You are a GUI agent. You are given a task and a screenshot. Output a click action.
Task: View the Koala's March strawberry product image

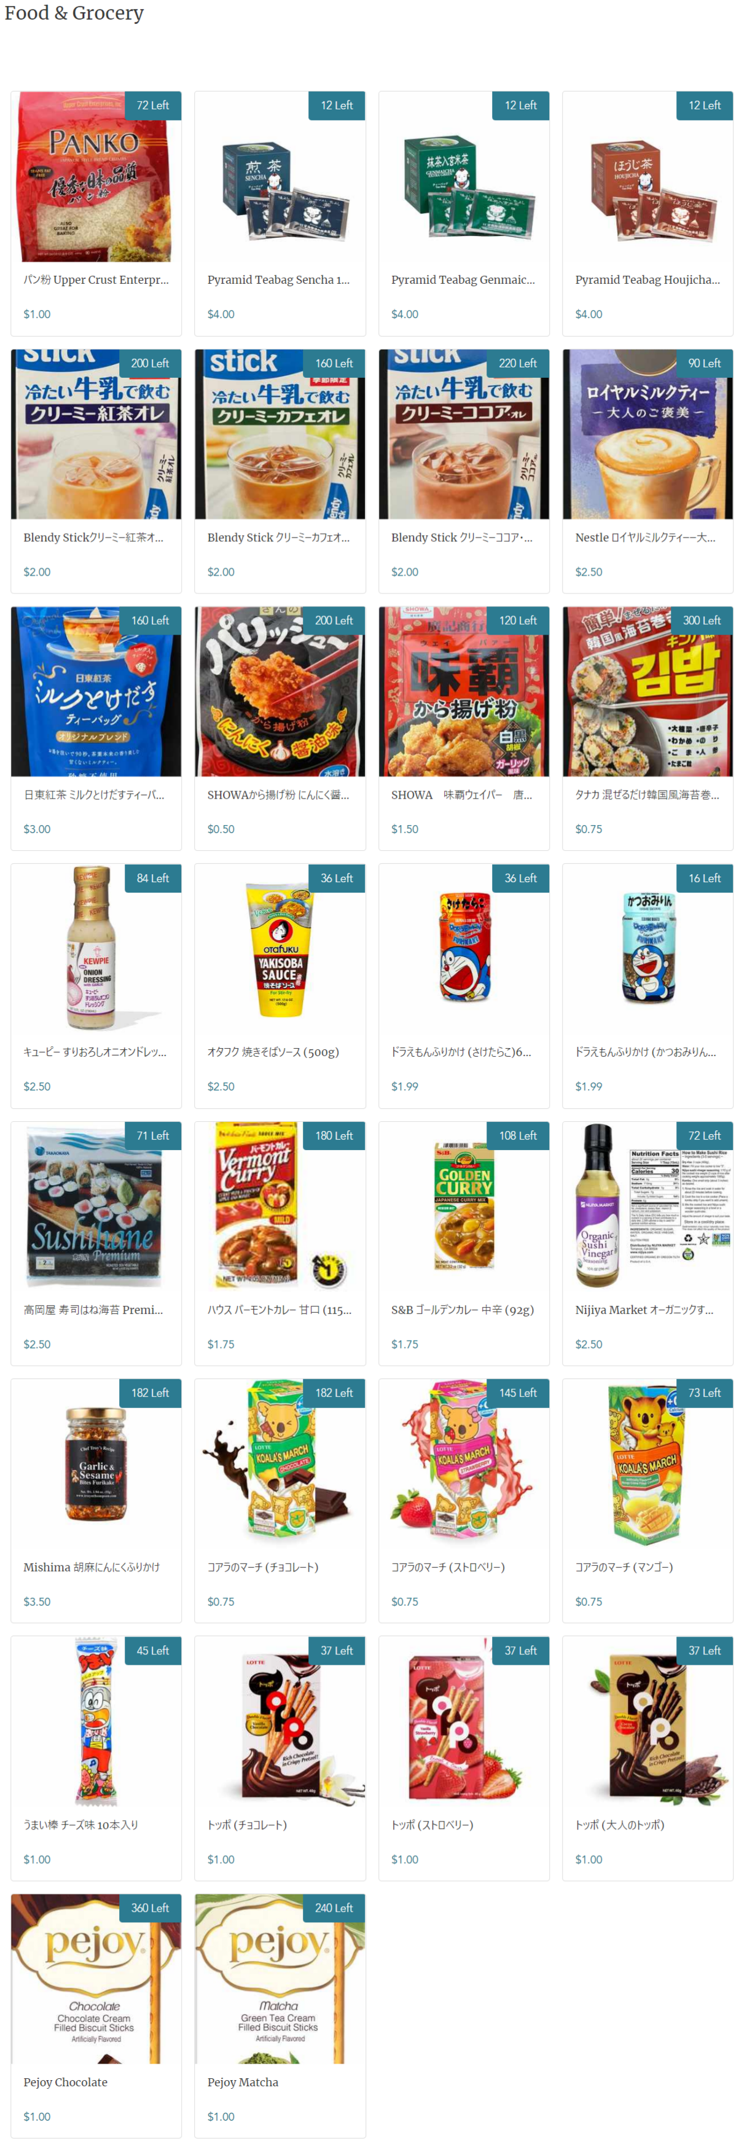463,1463
